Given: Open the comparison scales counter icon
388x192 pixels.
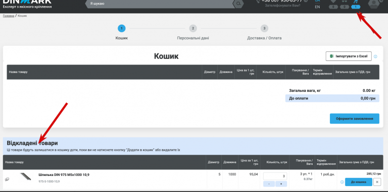Looking at the screenshot, I should point(345,5).
